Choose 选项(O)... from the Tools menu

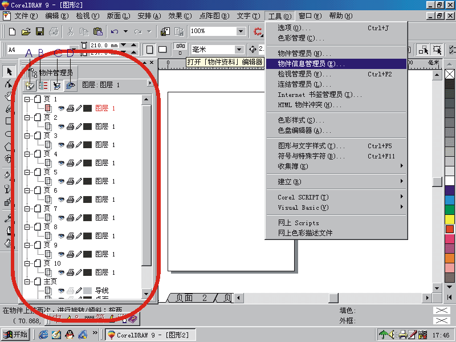(336, 28)
